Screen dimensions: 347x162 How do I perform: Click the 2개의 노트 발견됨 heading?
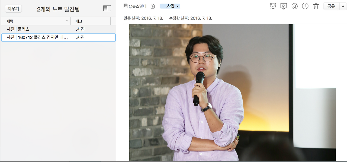(x=58, y=9)
